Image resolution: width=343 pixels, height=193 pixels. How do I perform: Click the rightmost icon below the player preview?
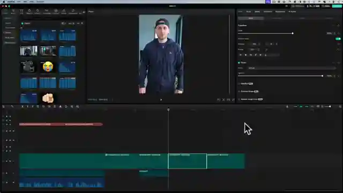233,100
